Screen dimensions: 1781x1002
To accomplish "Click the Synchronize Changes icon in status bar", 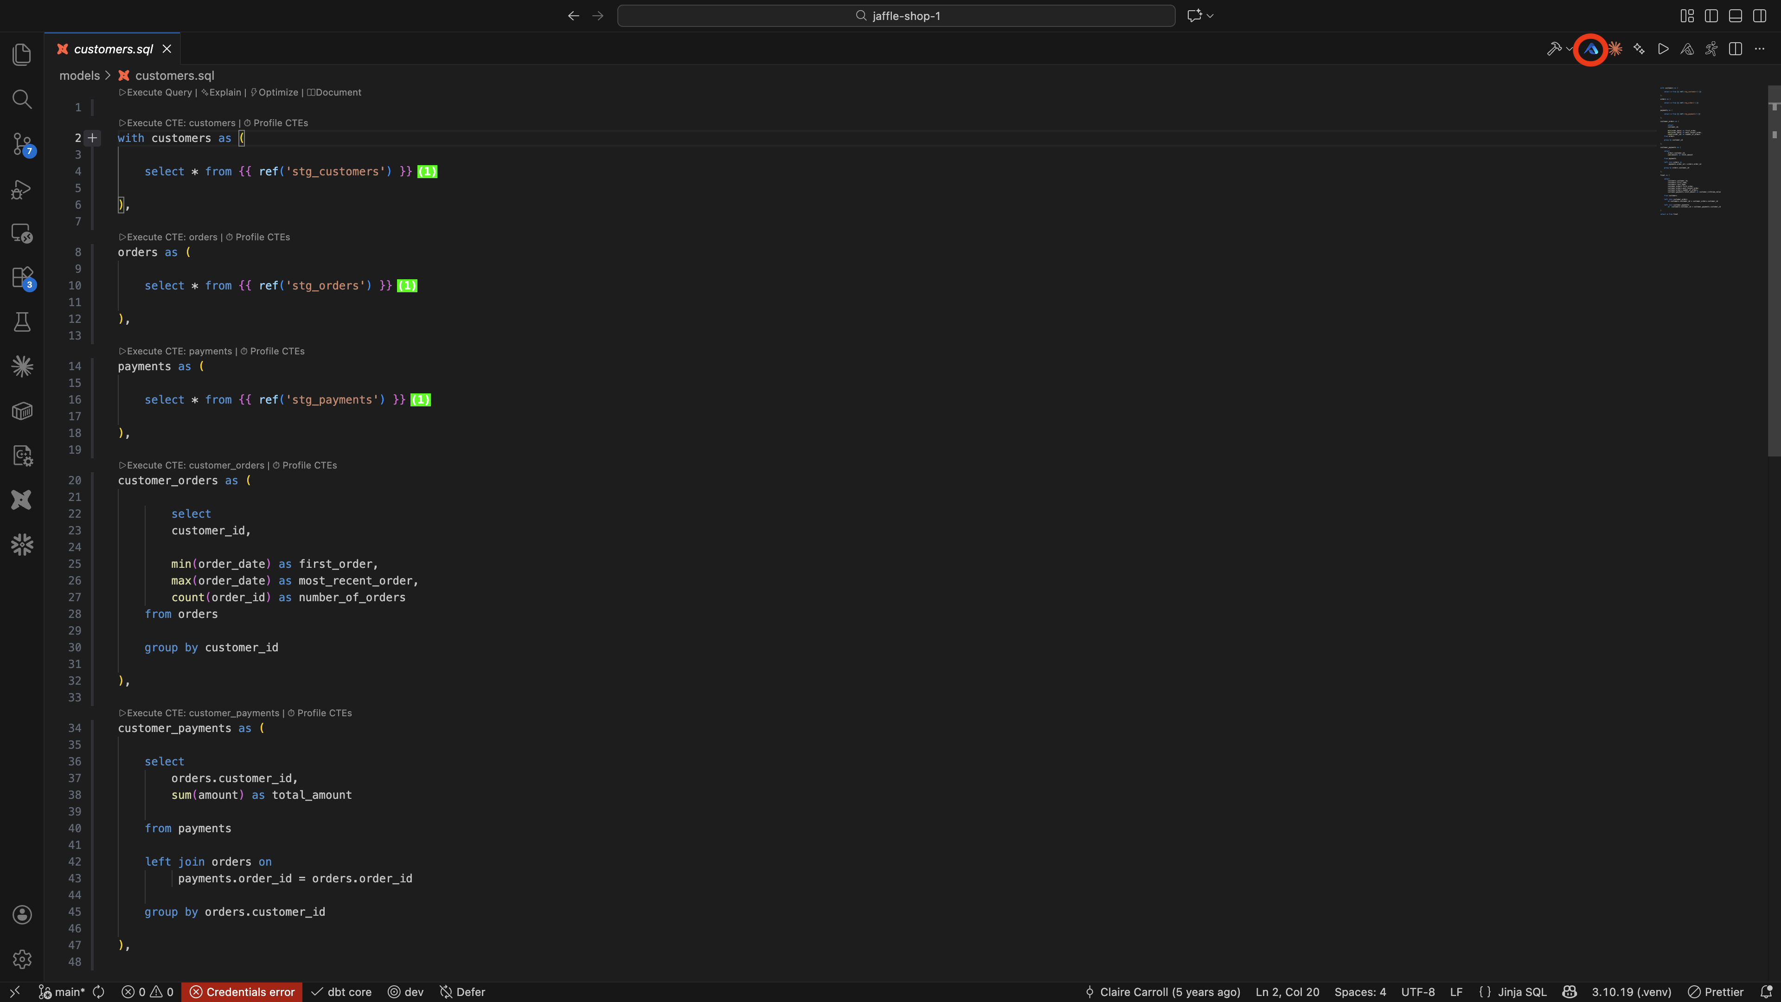I will click(x=99, y=992).
